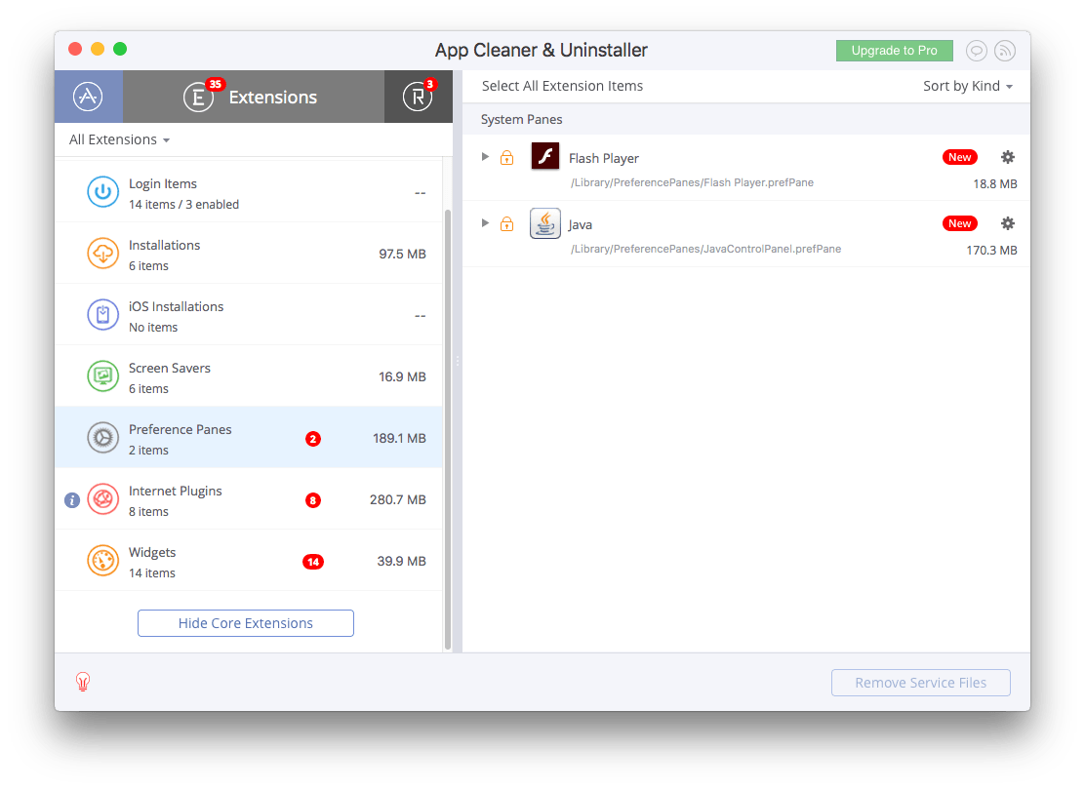
Task: Click the Upgrade to Pro button
Action: (894, 50)
